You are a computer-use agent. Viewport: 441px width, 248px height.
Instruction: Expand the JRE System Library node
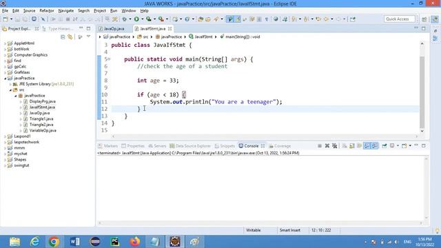click(10, 84)
